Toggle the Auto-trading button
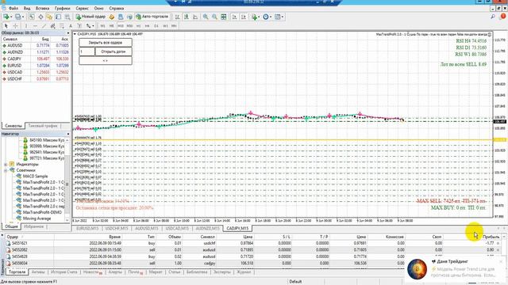 point(152,17)
